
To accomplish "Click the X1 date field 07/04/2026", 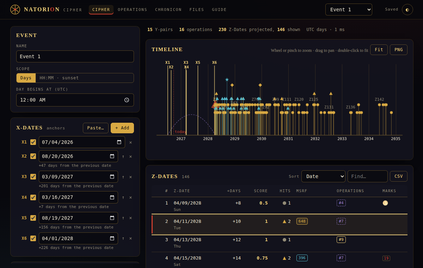I will (82, 142).
